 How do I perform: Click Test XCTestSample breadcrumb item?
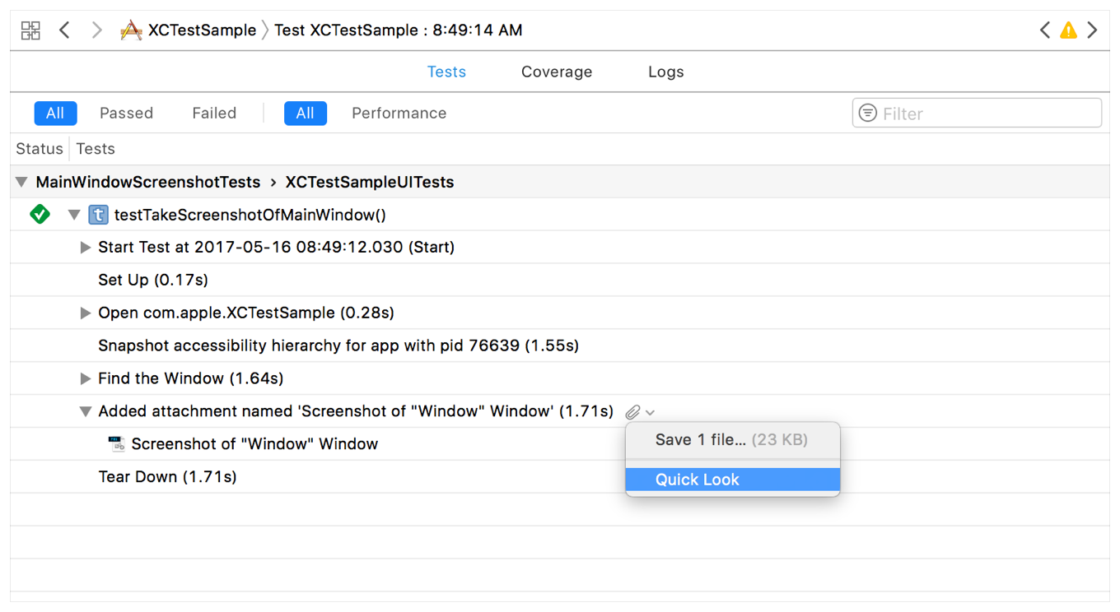point(399,30)
